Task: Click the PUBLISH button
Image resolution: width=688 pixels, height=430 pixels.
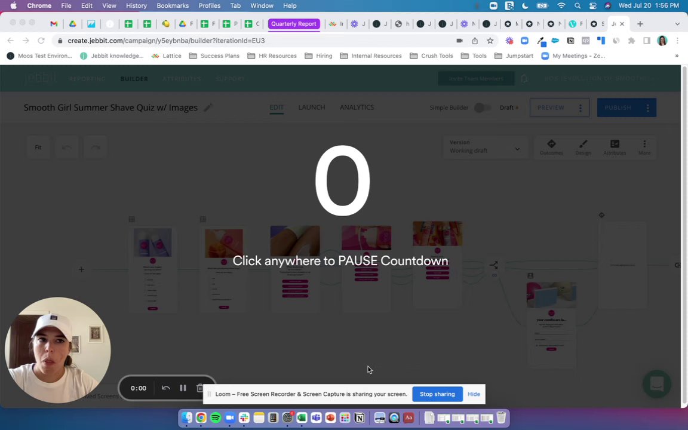Action: (x=618, y=107)
